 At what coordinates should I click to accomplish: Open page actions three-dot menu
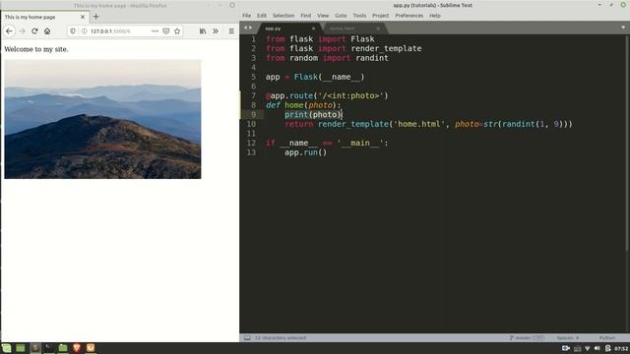pos(155,30)
